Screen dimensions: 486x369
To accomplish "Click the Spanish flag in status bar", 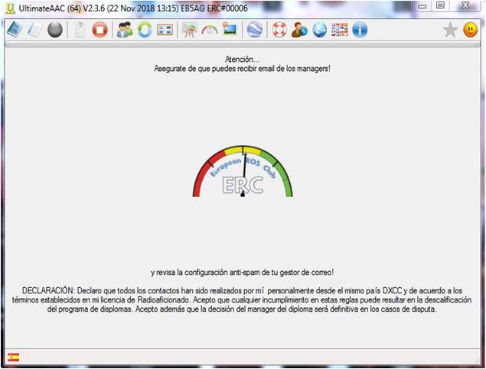I will click(14, 358).
